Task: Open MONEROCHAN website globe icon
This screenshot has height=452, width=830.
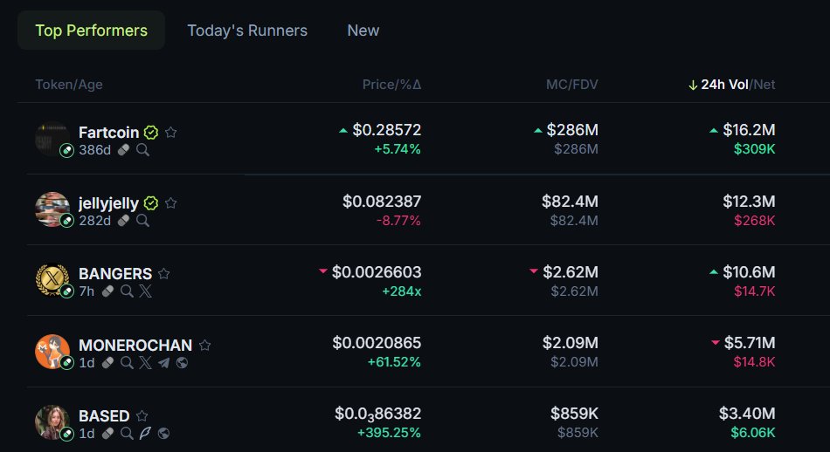Action: click(182, 362)
